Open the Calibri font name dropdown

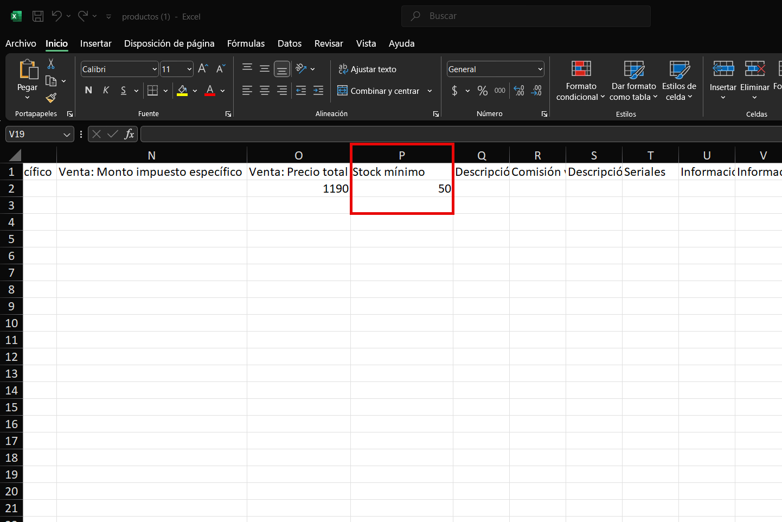[155, 69]
